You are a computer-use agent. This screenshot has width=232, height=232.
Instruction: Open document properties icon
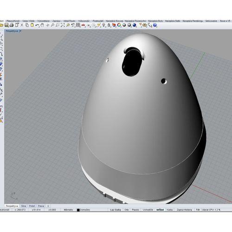17,25
